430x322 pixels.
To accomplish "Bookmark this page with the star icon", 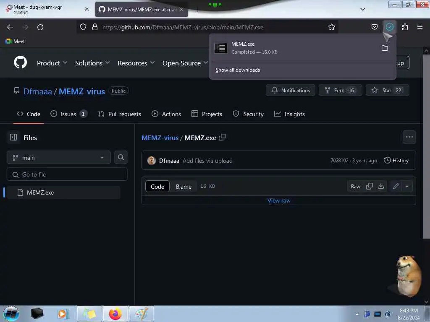I will click(332, 27).
